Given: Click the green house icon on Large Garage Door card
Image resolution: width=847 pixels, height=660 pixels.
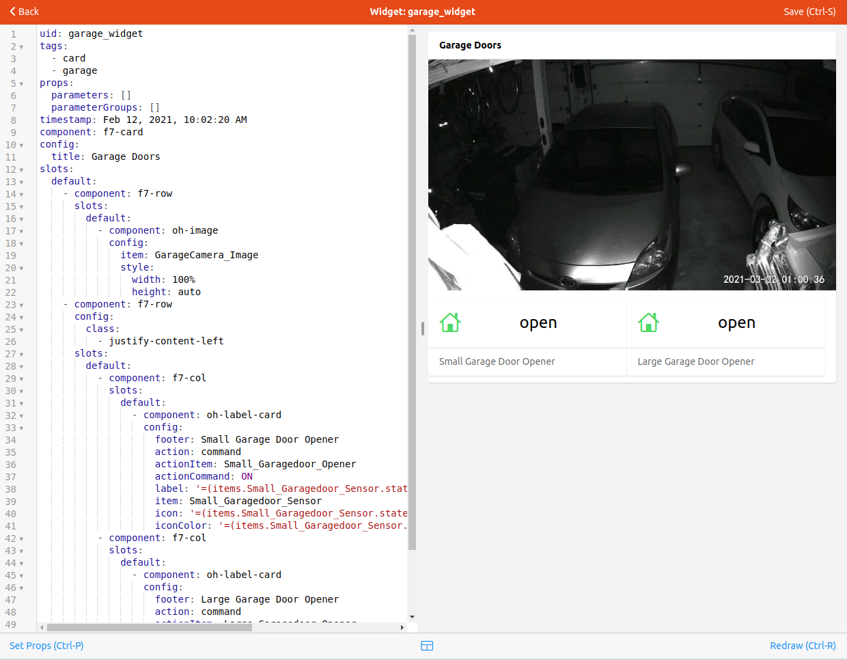Looking at the screenshot, I should [648, 322].
